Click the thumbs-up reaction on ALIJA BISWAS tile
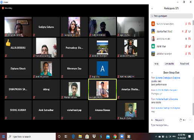This screenshot has width=194, height=140. (8, 42)
